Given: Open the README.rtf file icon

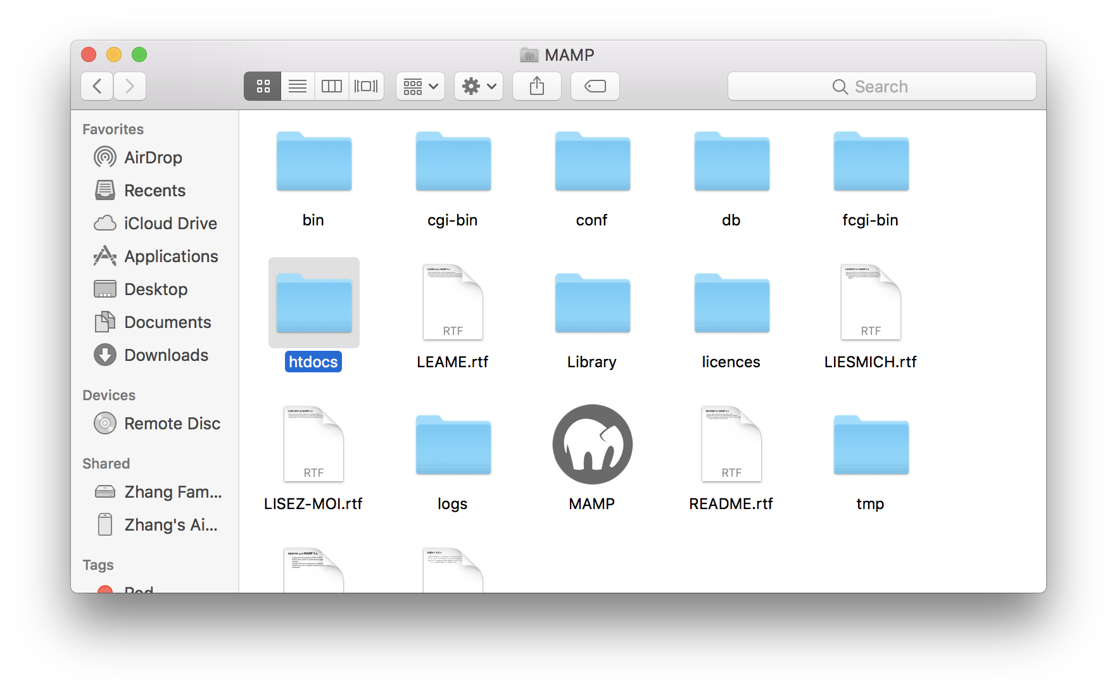Looking at the screenshot, I should [731, 445].
